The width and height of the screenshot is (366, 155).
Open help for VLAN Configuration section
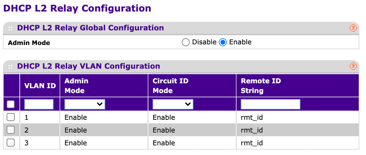tap(353, 66)
